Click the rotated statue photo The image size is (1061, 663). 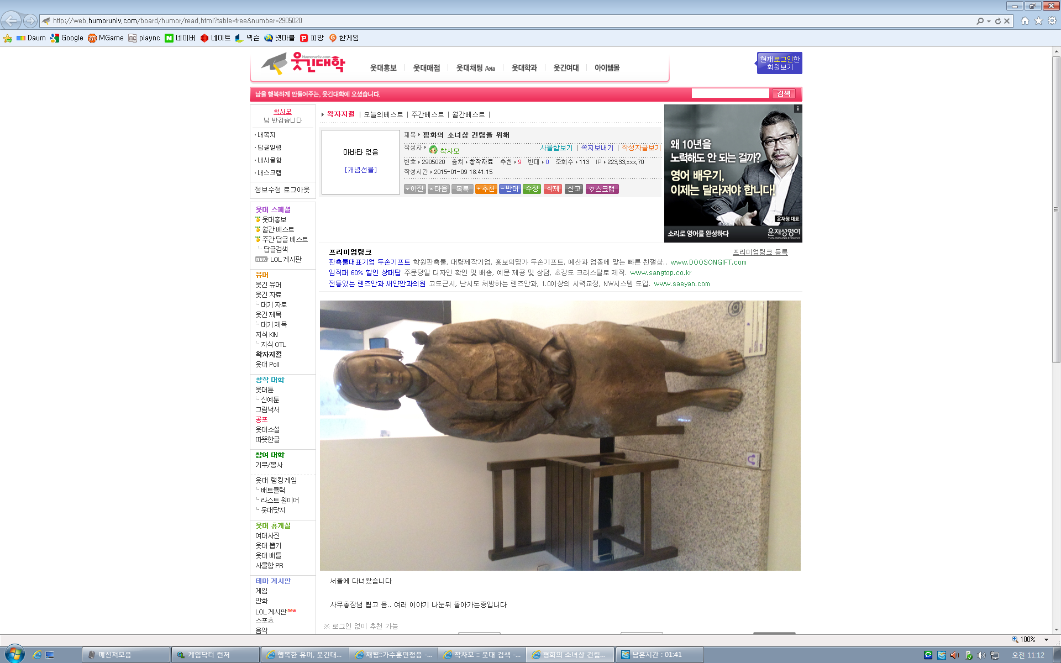(560, 435)
